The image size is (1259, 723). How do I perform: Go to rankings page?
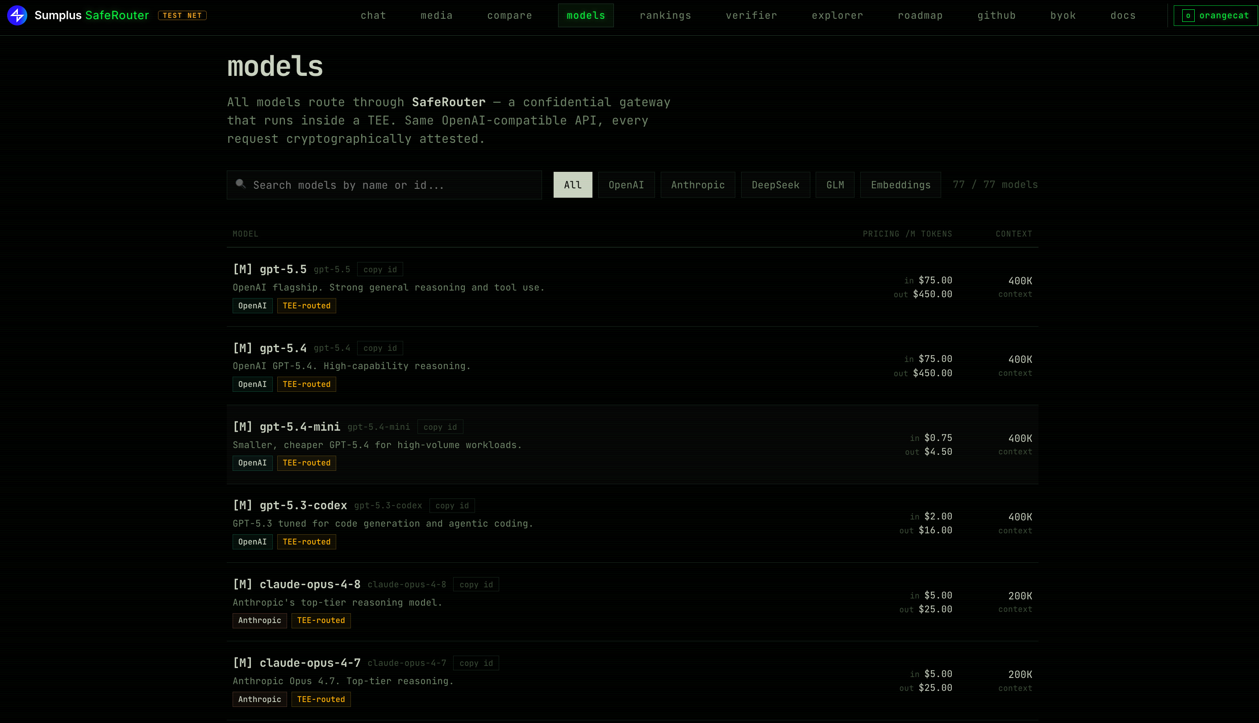666,15
